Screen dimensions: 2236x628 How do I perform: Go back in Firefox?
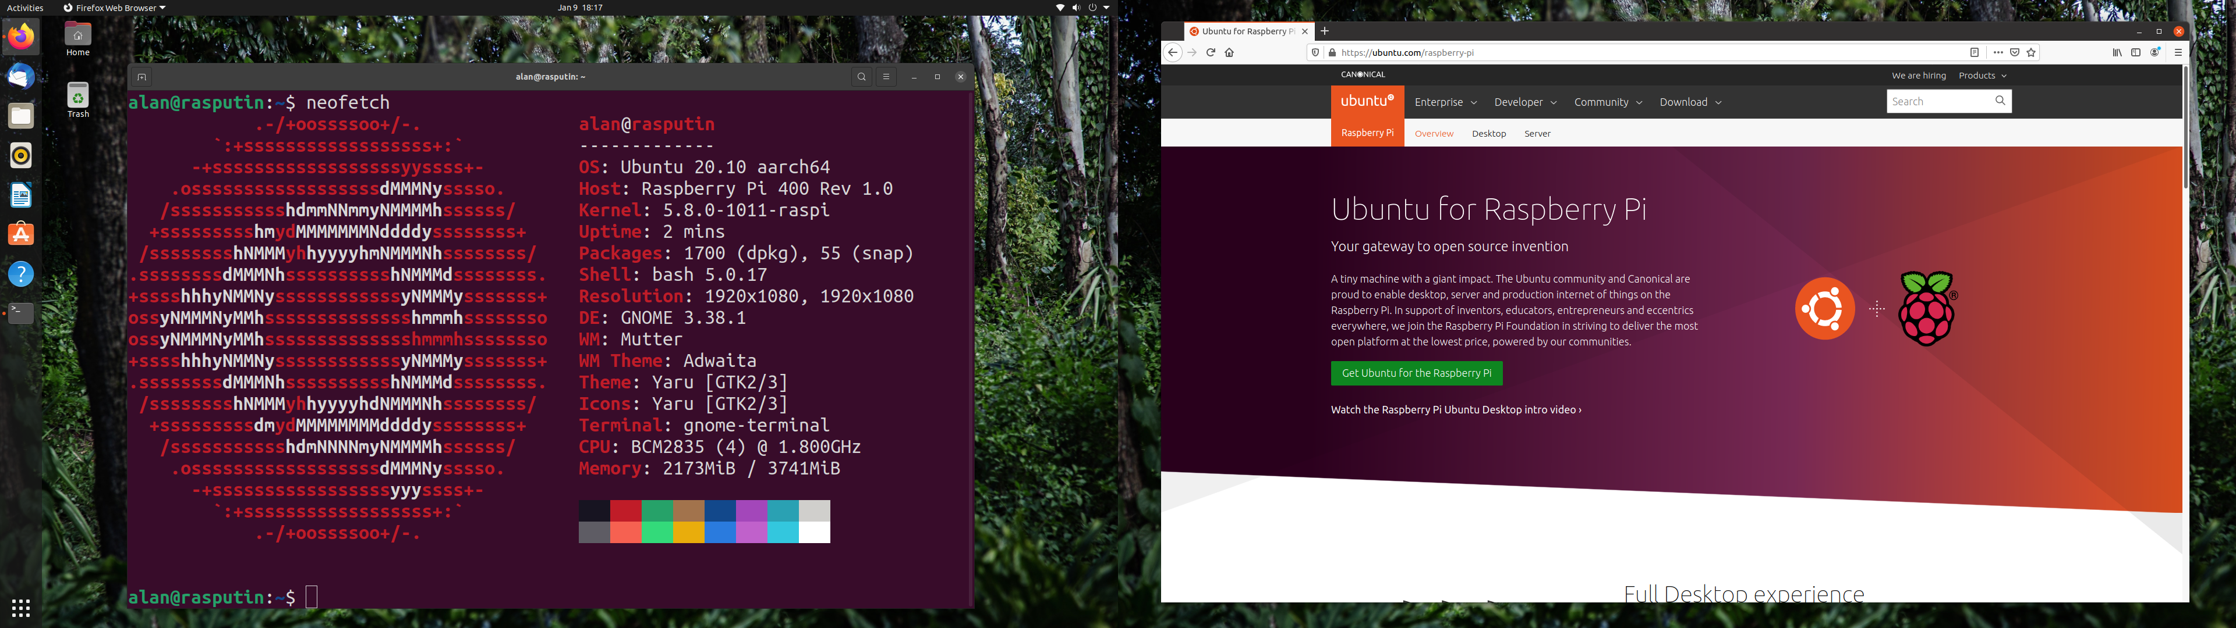tap(1173, 53)
